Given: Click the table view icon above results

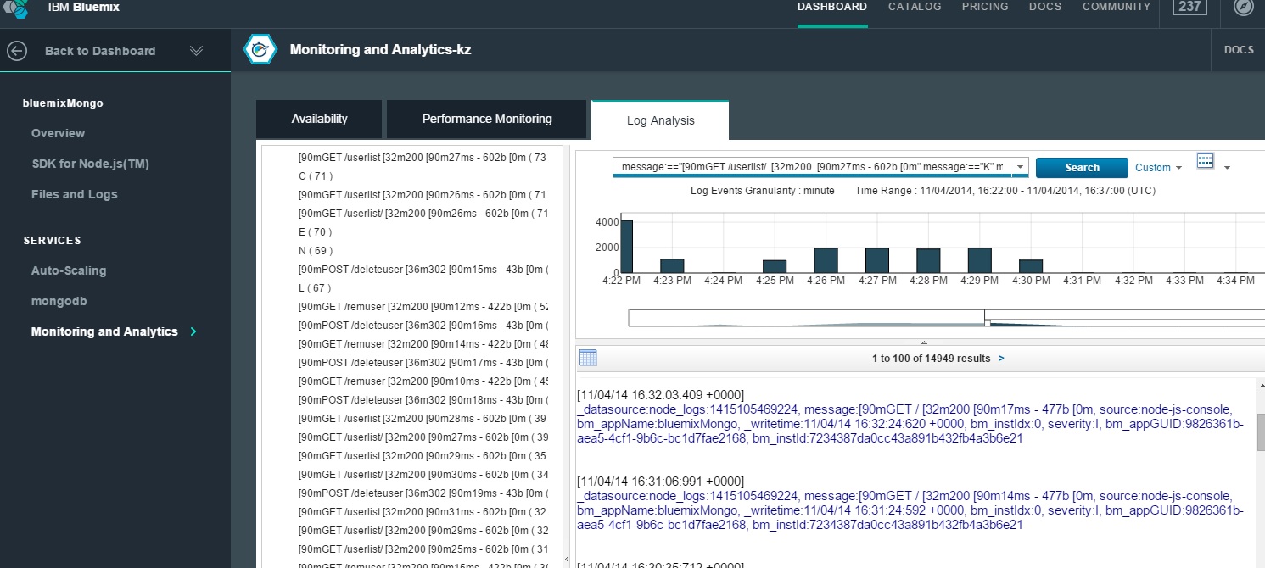Looking at the screenshot, I should click(588, 358).
